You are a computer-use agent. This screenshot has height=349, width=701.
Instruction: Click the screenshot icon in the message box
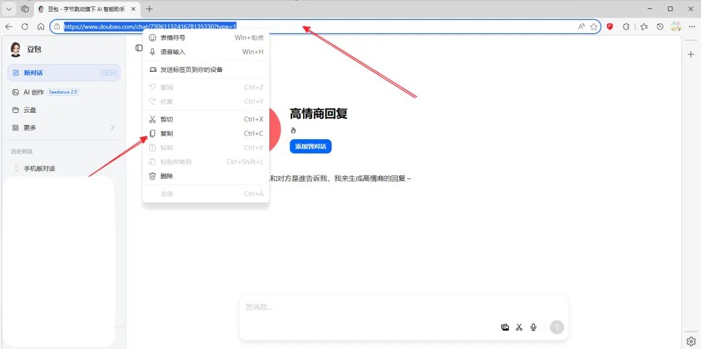[x=505, y=327]
